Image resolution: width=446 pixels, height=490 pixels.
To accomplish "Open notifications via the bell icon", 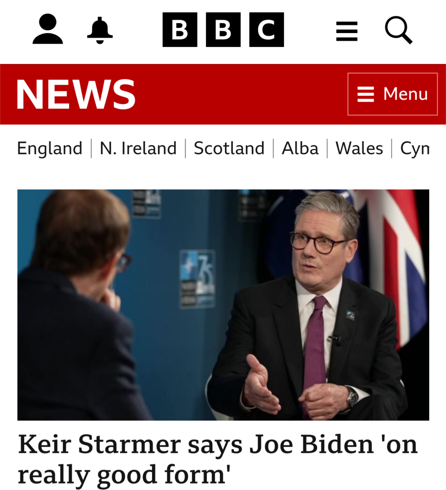I will 100,30.
